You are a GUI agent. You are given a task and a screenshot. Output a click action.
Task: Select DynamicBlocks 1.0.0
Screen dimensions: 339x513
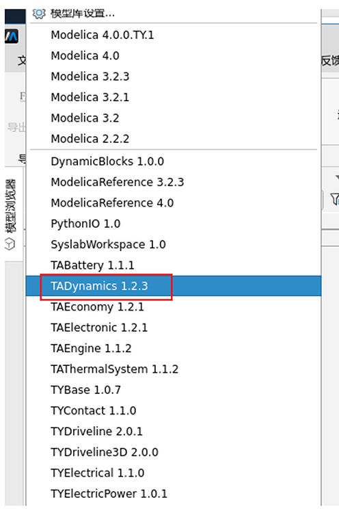[174, 161]
